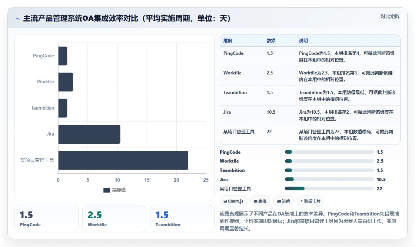The height and width of the screenshot is (247, 415).
Task: Click the PingCode axis label in chart
Action: coord(43,56)
